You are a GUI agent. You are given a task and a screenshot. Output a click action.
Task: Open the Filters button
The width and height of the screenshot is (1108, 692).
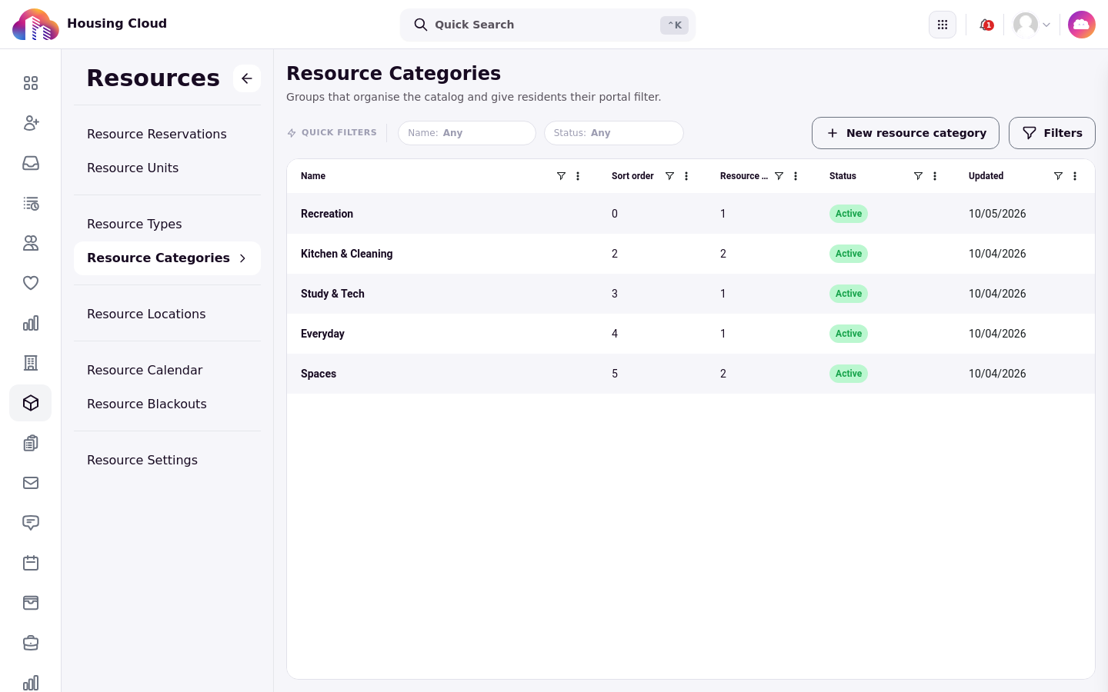click(x=1052, y=133)
